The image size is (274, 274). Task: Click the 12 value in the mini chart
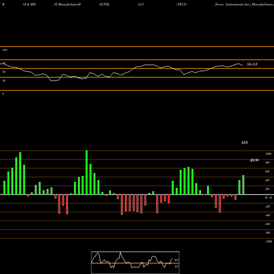tap(176, 266)
